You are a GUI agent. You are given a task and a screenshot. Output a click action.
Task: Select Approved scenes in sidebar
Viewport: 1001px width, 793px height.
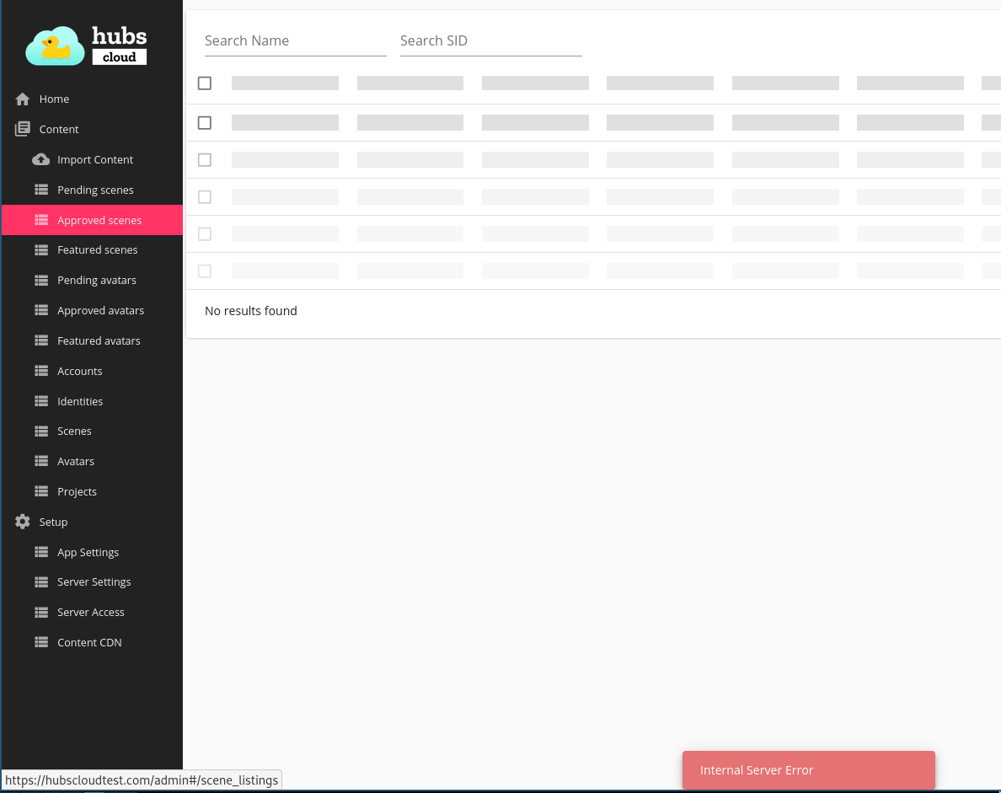(x=92, y=220)
